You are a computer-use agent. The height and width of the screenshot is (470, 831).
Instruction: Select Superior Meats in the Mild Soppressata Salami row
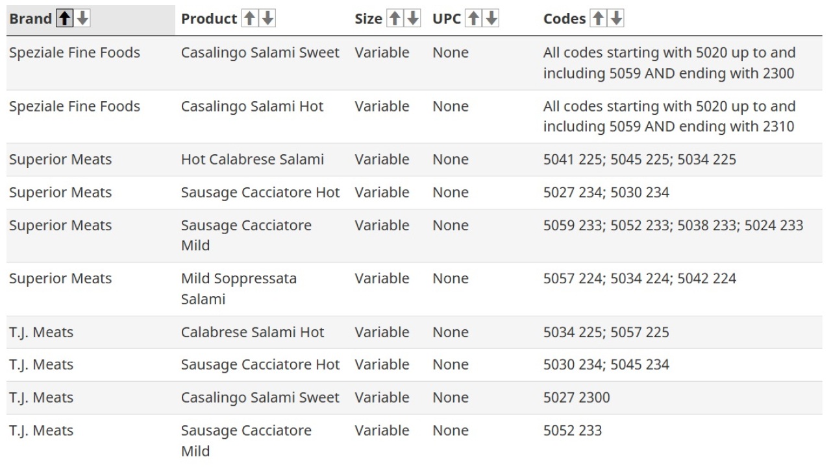pyautogui.click(x=60, y=279)
